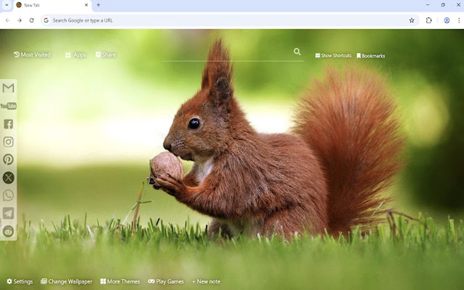Open Instagram from the sidebar
Screen dimensions: 464x290
point(8,142)
